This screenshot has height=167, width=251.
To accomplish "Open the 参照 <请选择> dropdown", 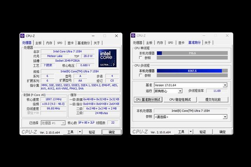I will click(191, 117).
